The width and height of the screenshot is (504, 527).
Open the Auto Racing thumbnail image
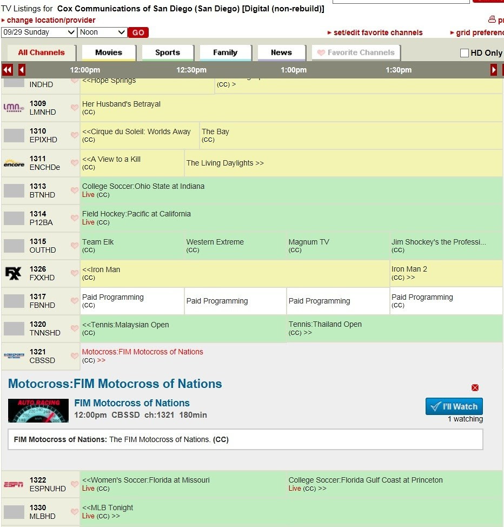tap(38, 410)
